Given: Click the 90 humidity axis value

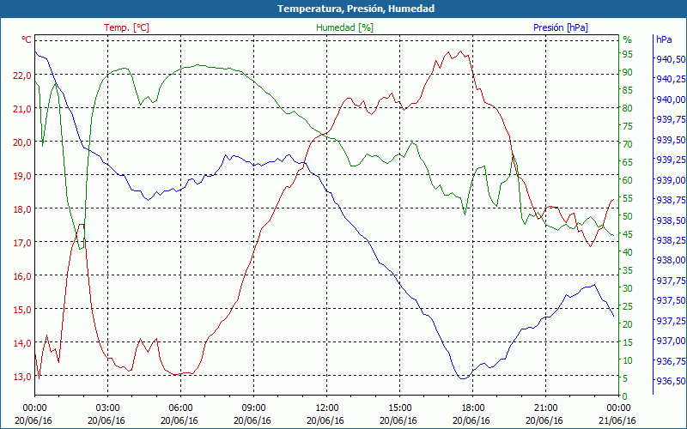Looking at the screenshot, I should 628,72.
